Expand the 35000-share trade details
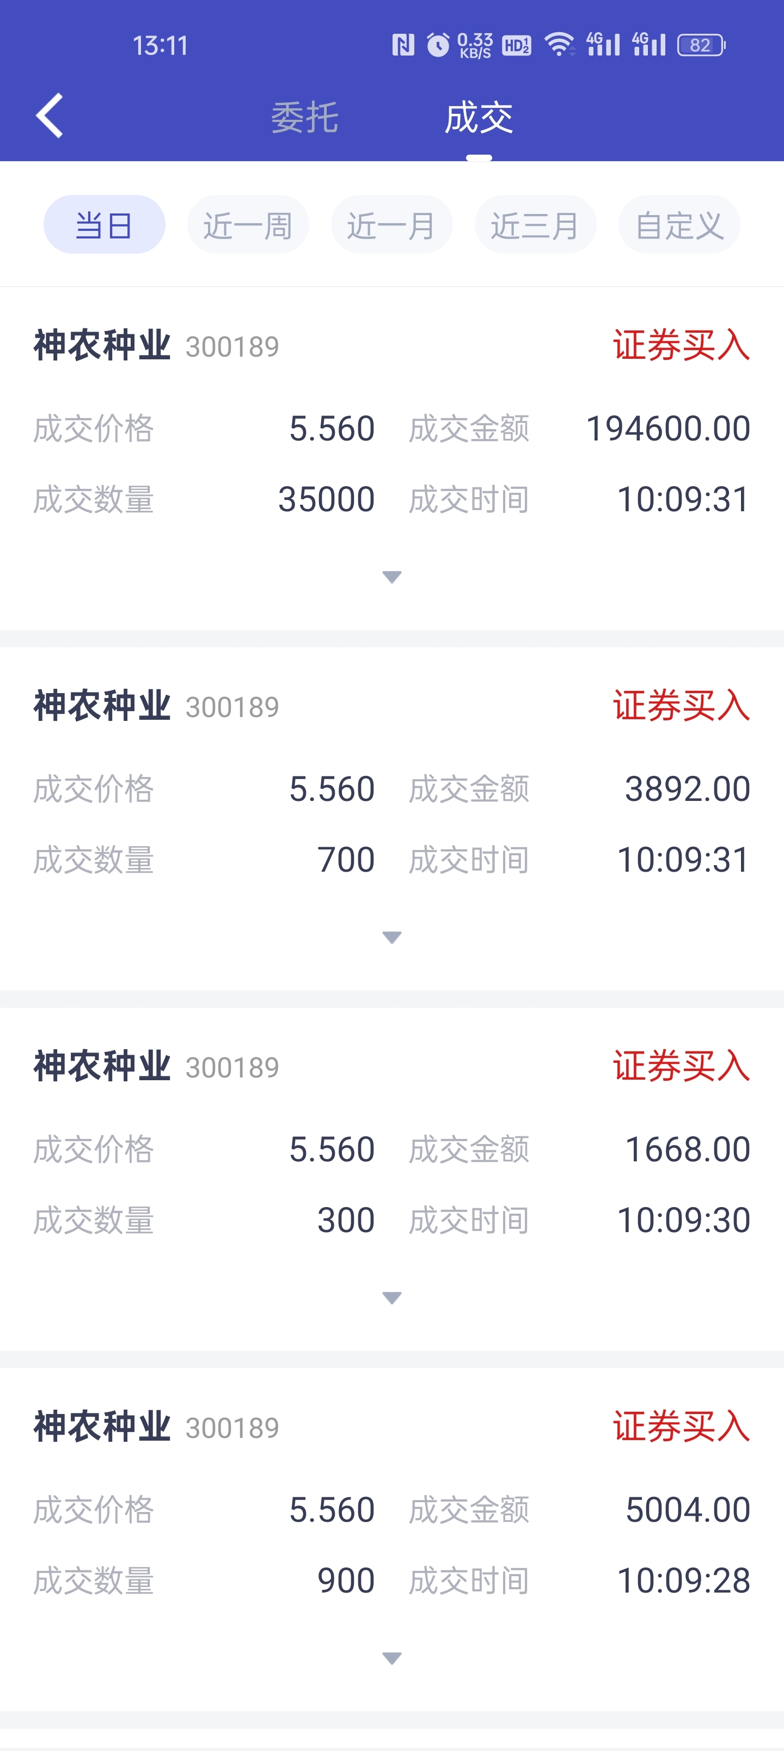The image size is (784, 1751). click(391, 577)
